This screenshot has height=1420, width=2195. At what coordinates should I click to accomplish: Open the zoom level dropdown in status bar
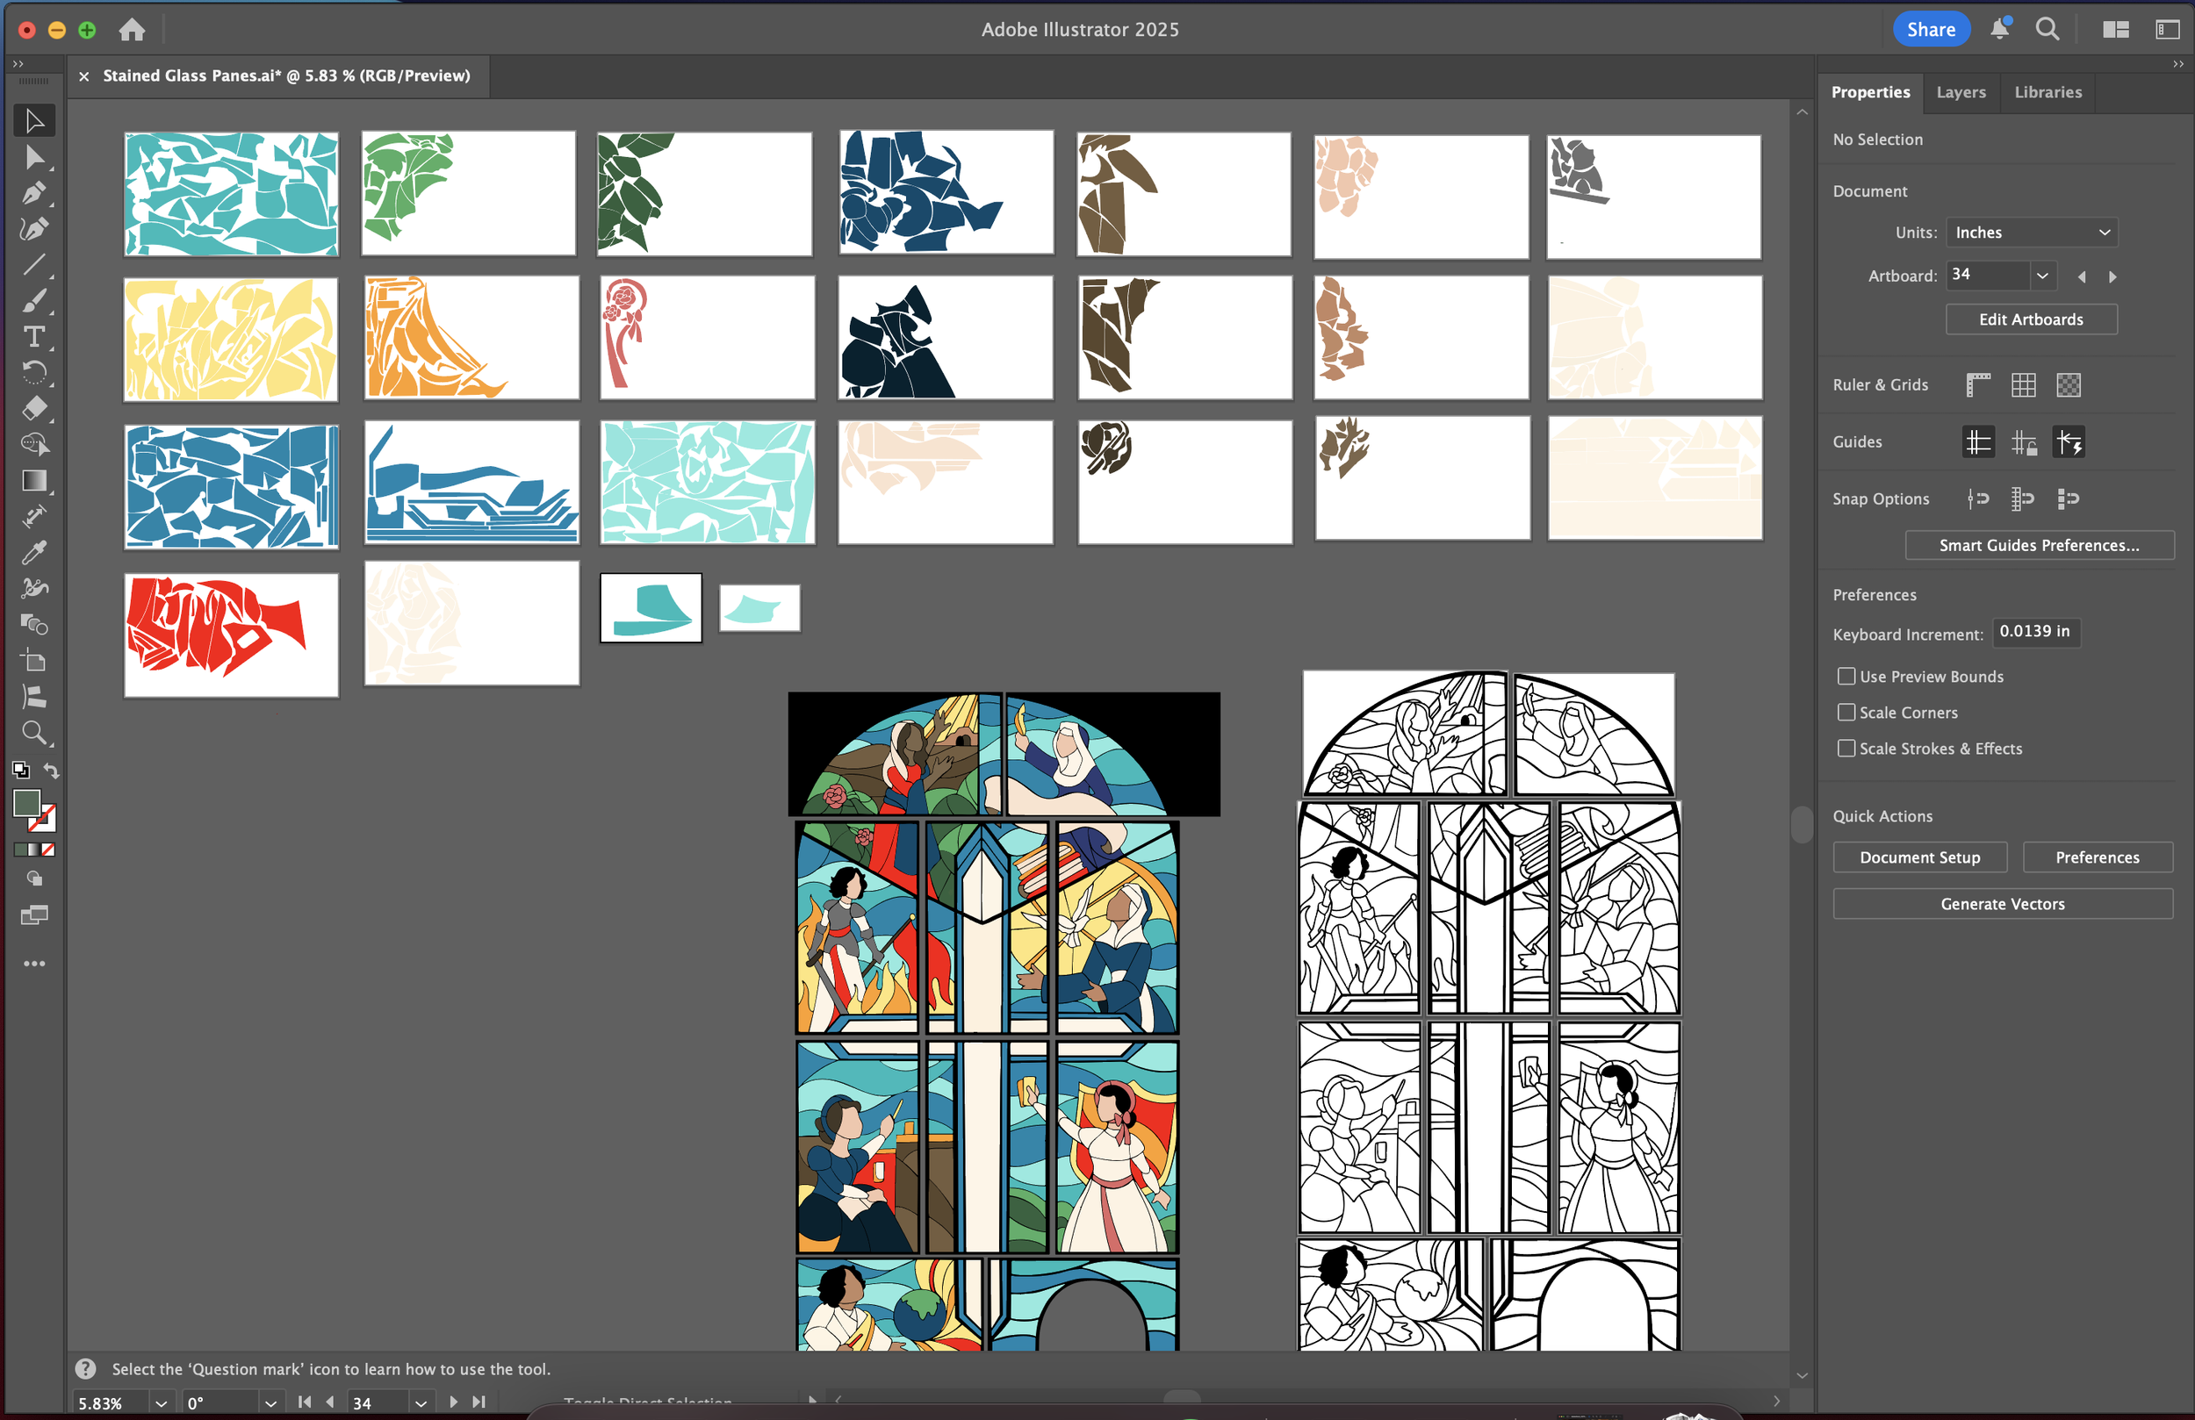pos(161,1402)
